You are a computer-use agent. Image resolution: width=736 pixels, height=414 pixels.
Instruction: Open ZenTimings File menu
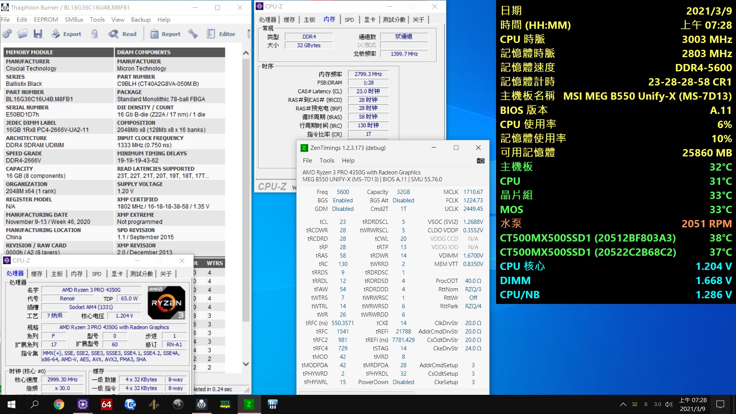click(307, 160)
